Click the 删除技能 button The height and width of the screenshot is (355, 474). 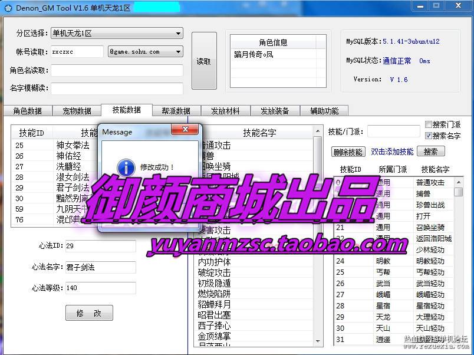tap(348, 152)
